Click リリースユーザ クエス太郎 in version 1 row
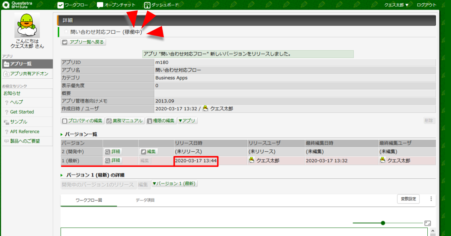The image size is (451, 236). tap(264, 161)
